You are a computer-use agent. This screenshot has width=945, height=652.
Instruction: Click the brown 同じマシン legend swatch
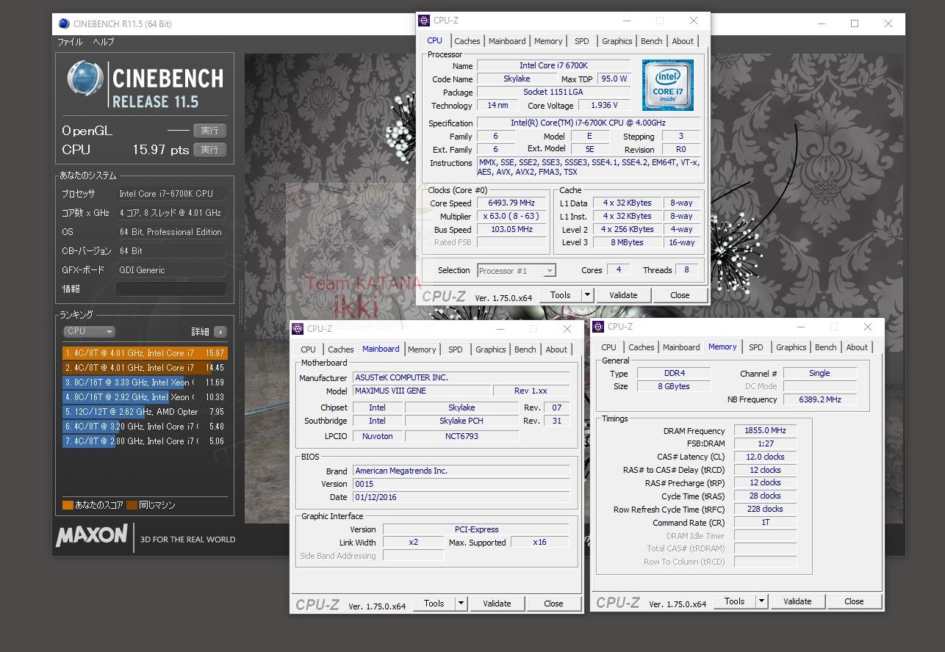coord(132,505)
